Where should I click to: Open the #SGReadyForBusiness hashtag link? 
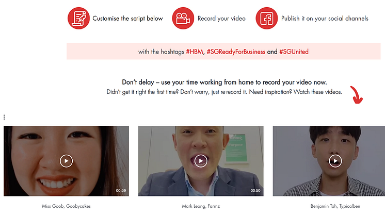point(236,52)
